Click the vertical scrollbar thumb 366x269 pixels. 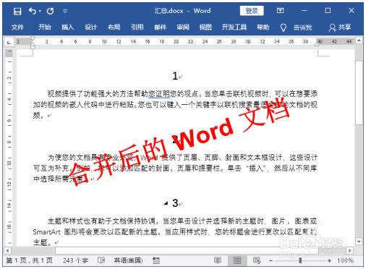click(359, 93)
